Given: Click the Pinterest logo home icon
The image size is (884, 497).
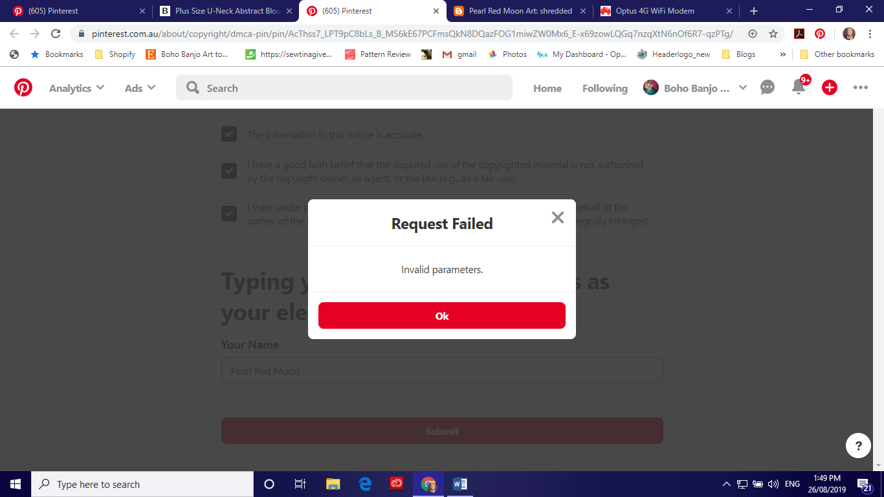Looking at the screenshot, I should 23,87.
